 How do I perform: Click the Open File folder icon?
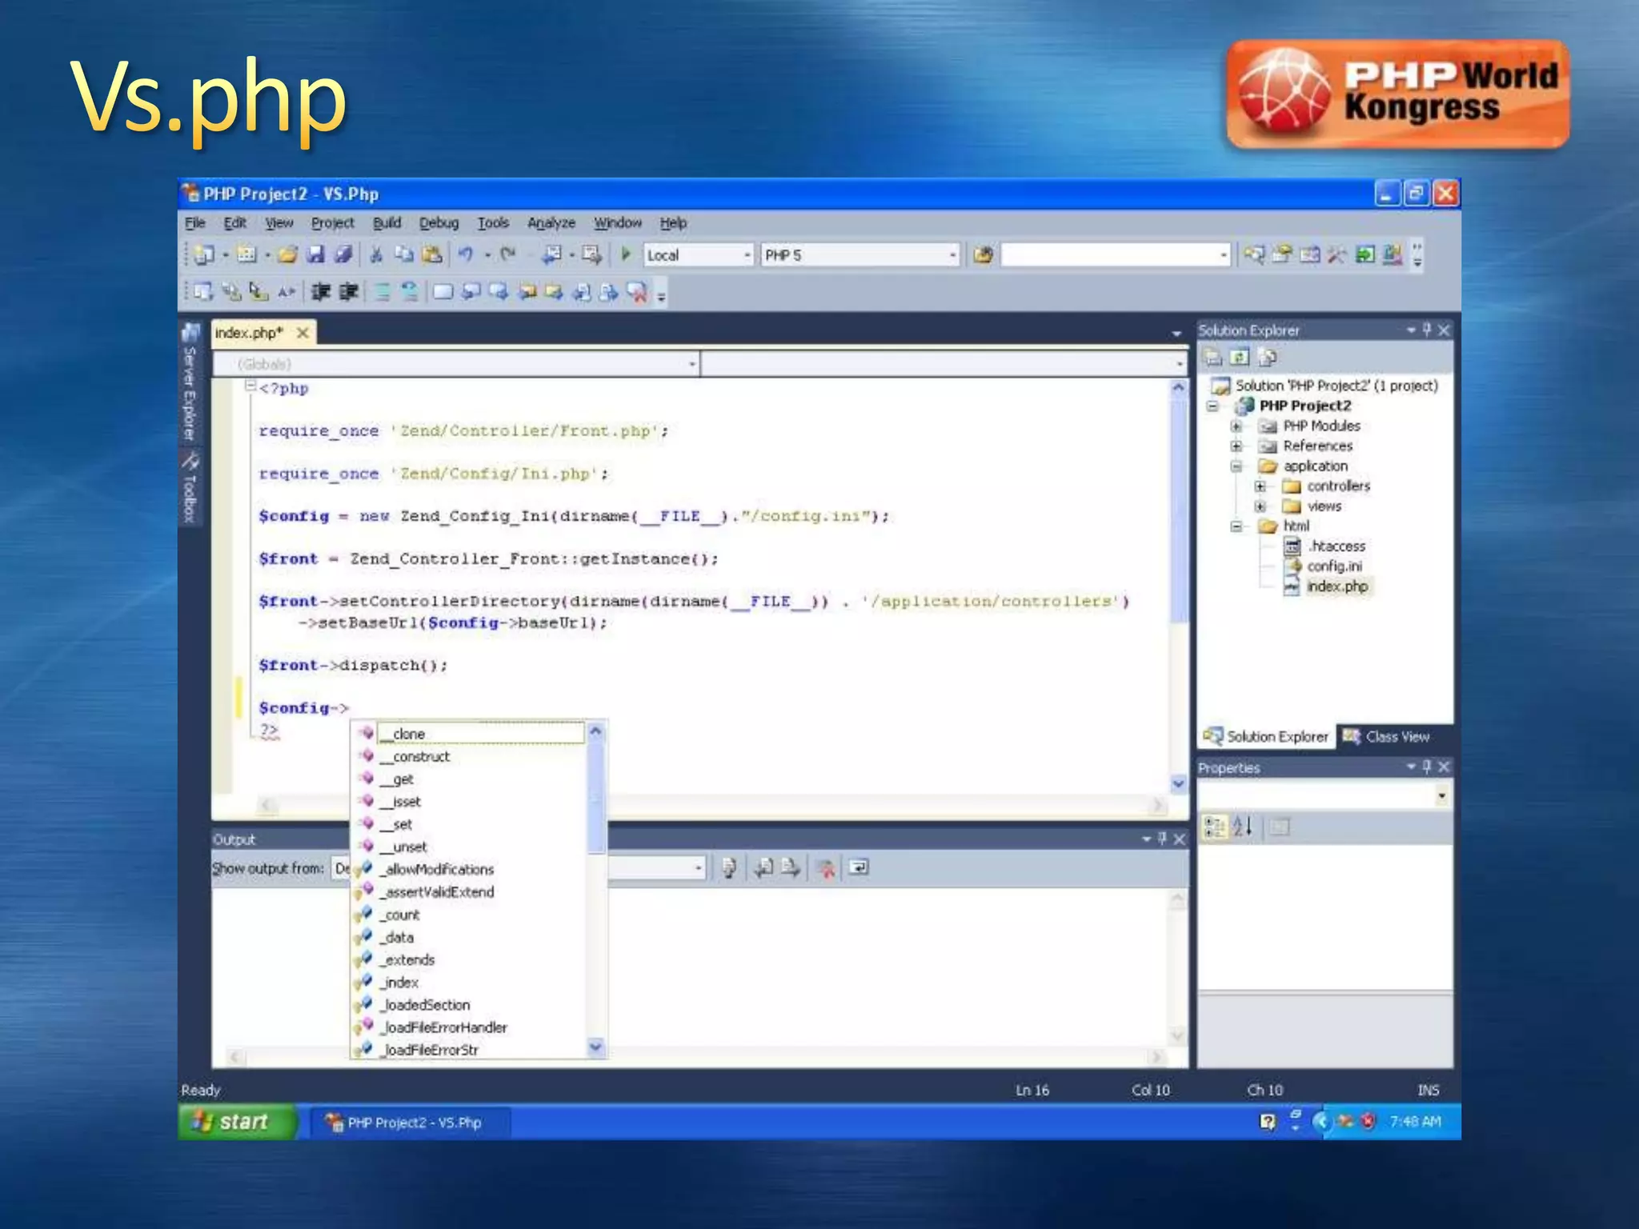tap(288, 254)
